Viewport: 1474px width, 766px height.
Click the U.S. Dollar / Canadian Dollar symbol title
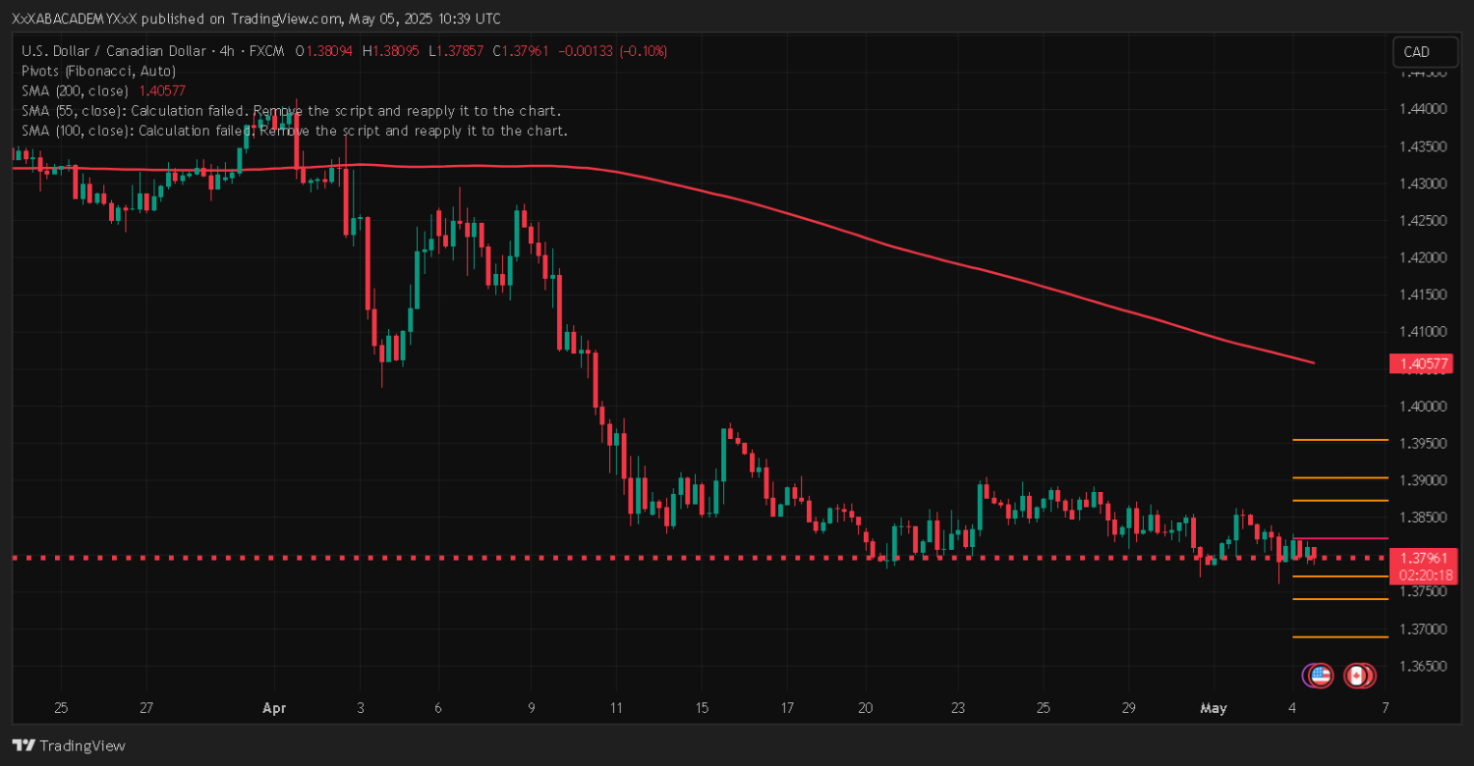click(116, 51)
